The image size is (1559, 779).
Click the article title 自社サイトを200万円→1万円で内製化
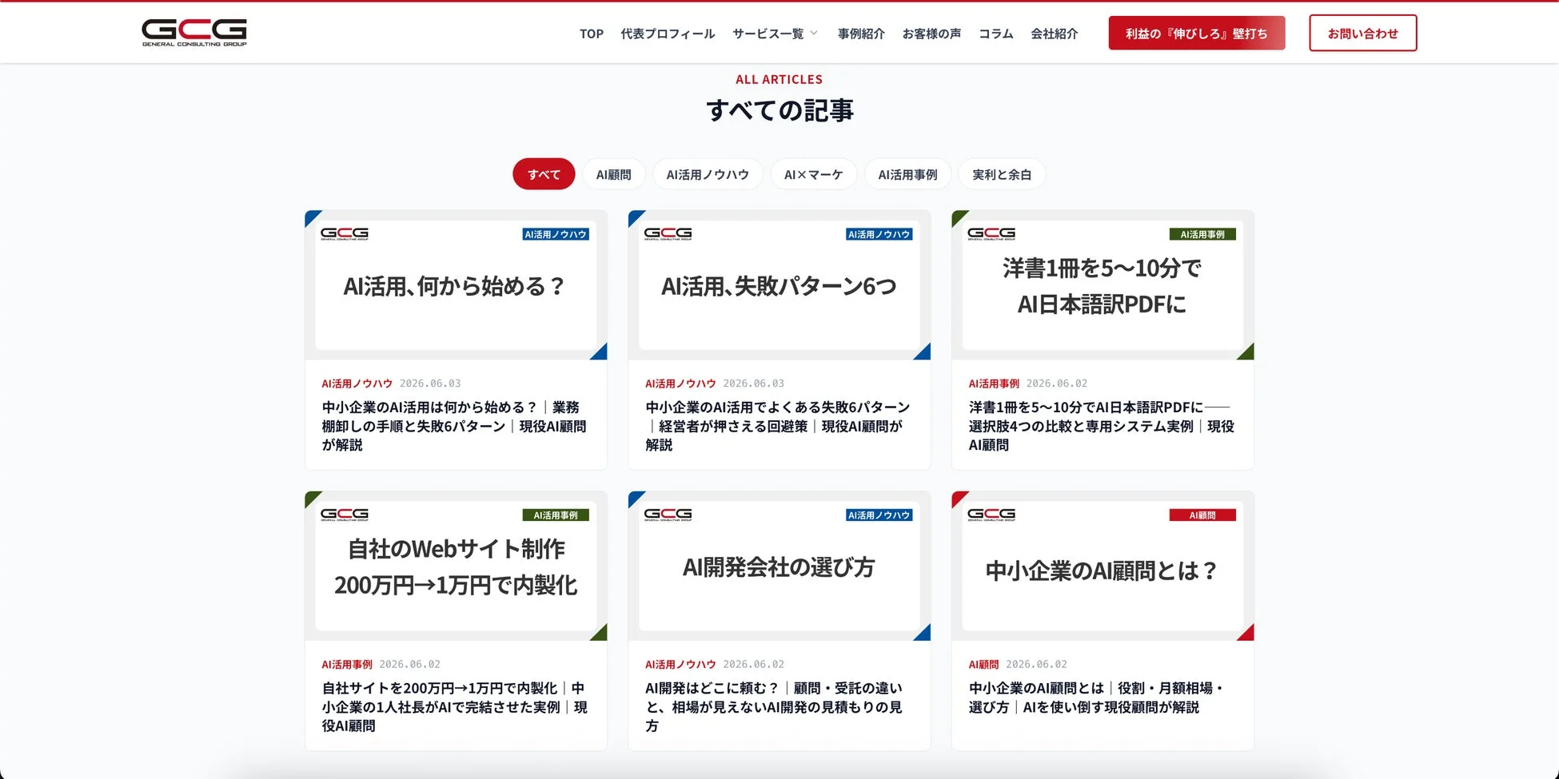[454, 706]
